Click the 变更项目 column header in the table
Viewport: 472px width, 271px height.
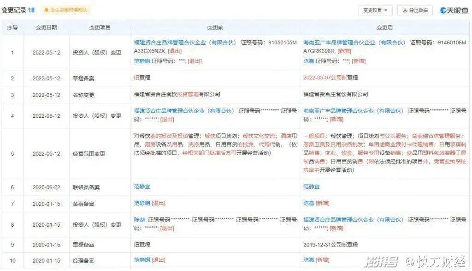[x=100, y=27]
